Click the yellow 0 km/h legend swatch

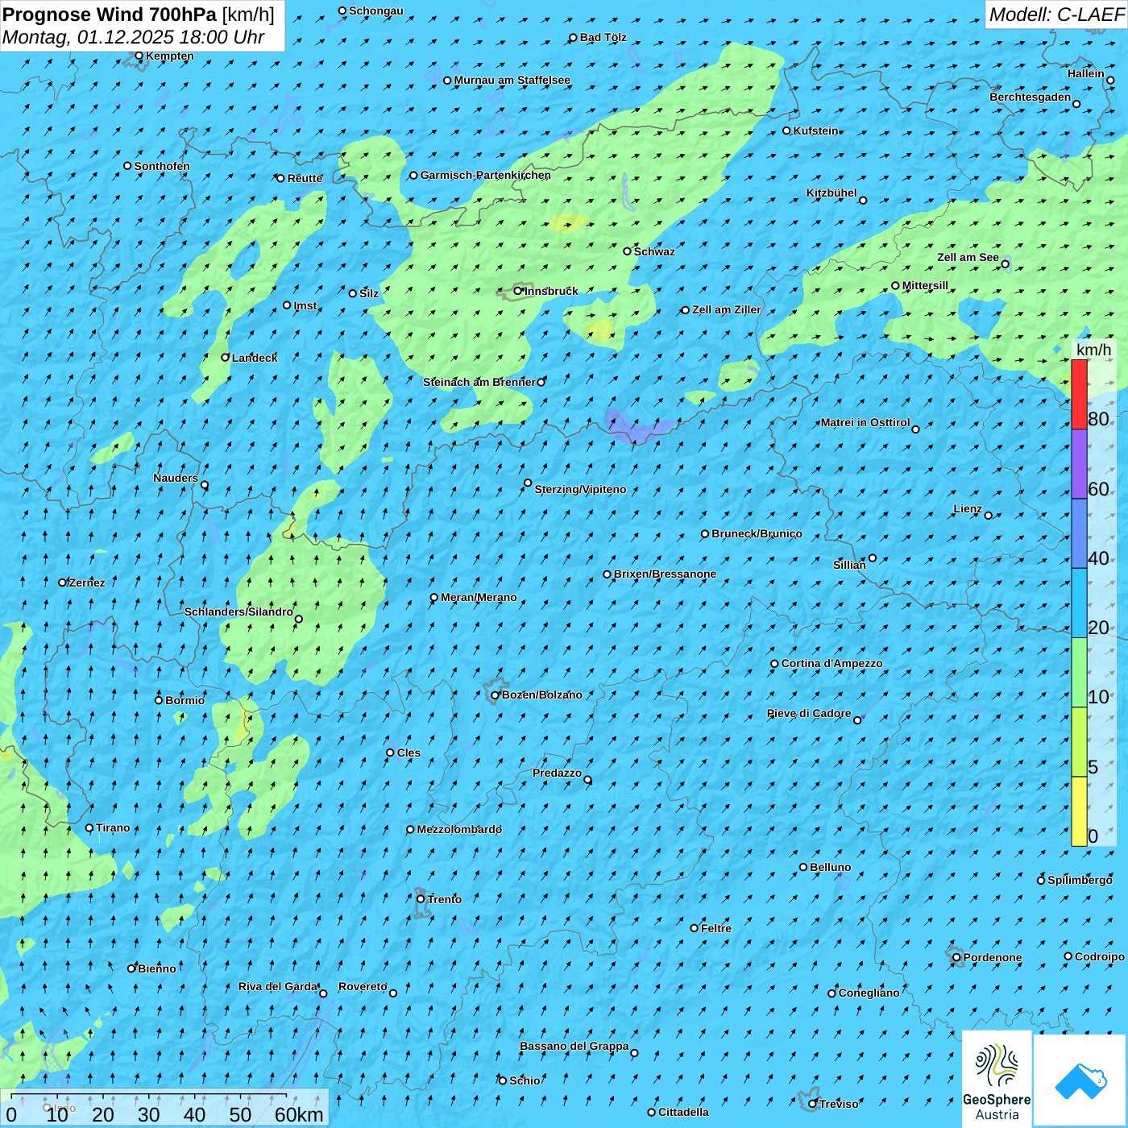click(x=1079, y=811)
